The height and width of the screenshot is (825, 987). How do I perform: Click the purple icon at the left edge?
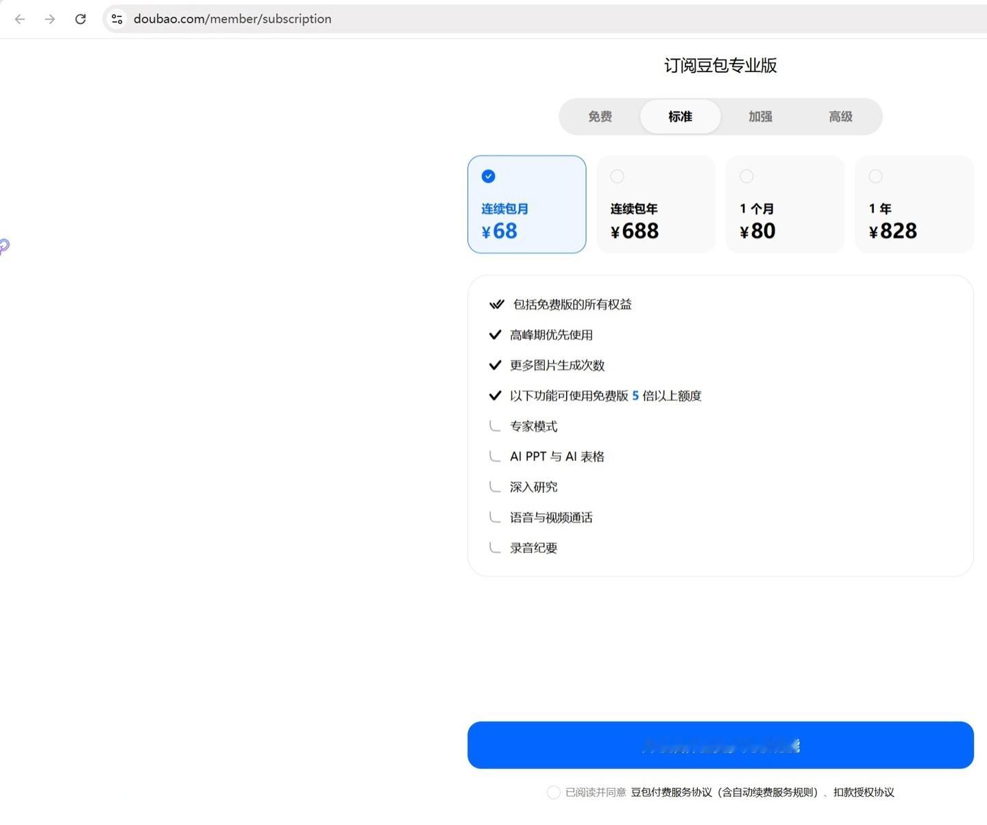[x=4, y=247]
